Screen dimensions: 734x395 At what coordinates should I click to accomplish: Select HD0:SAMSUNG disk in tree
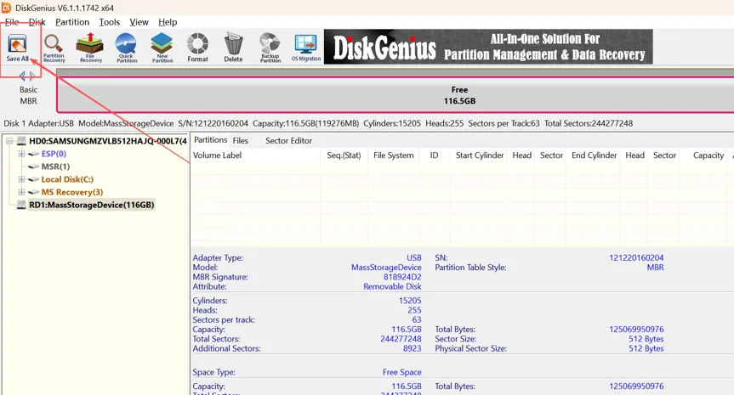click(x=108, y=141)
